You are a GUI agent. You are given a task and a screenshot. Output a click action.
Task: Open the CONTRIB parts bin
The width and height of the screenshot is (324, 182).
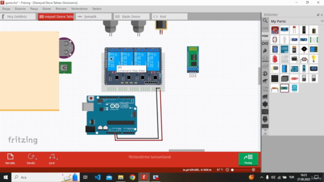pos(265,89)
